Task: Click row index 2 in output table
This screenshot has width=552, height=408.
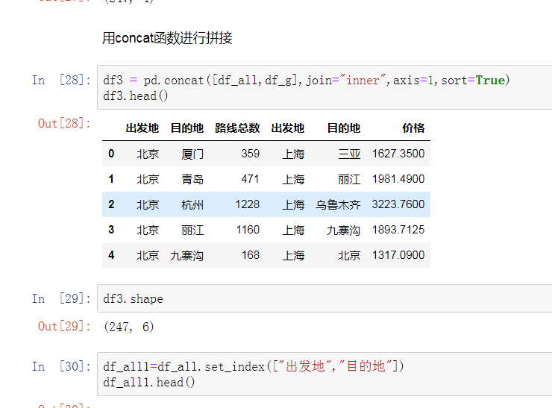Action: (x=111, y=204)
